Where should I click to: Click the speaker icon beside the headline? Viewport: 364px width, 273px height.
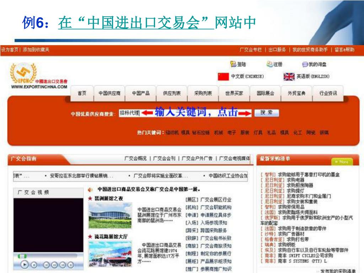(90, 190)
